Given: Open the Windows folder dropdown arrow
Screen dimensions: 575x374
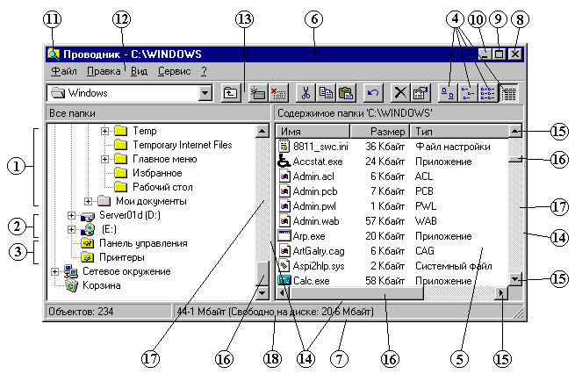Looking at the screenshot, I should tap(205, 93).
